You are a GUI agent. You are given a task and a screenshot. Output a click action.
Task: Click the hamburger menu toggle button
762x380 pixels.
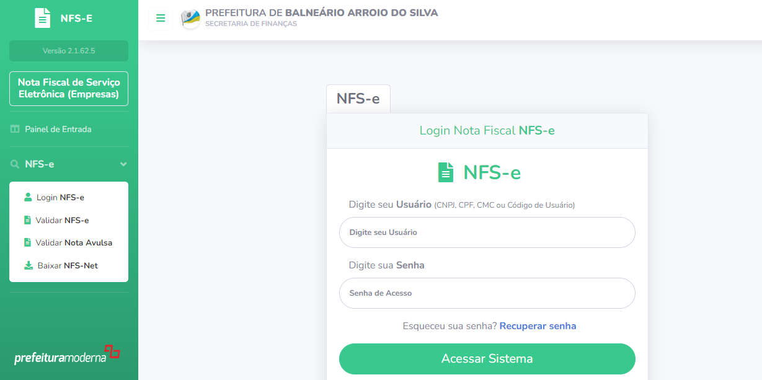click(x=161, y=19)
